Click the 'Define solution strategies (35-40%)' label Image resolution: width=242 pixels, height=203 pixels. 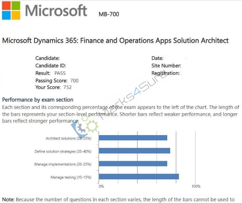point(63,152)
